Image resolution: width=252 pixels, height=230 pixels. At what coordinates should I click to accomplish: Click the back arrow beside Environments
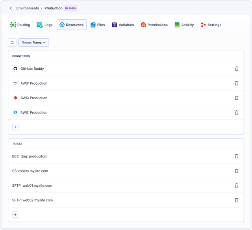[11, 8]
